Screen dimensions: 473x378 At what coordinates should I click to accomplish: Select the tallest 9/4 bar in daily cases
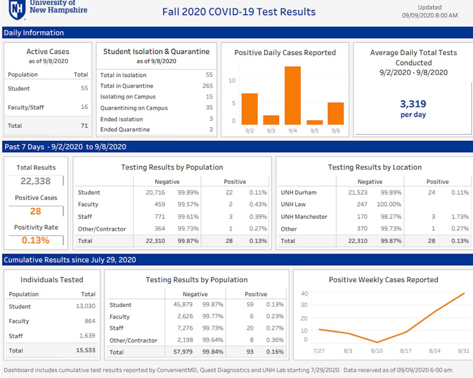[x=292, y=95]
